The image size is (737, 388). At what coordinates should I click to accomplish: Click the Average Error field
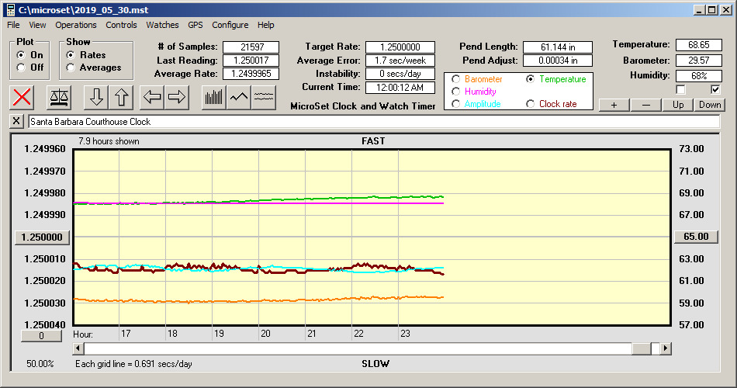(x=400, y=61)
